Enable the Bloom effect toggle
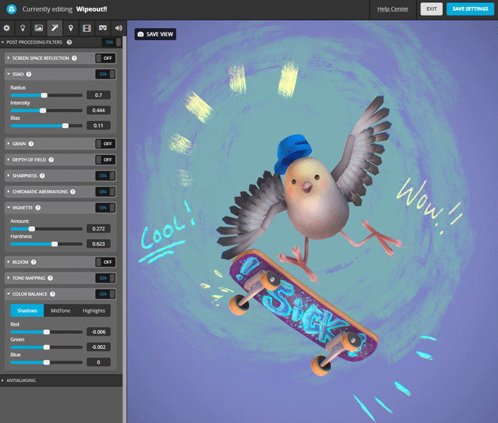Screen dimensions: 498x423 106,262
